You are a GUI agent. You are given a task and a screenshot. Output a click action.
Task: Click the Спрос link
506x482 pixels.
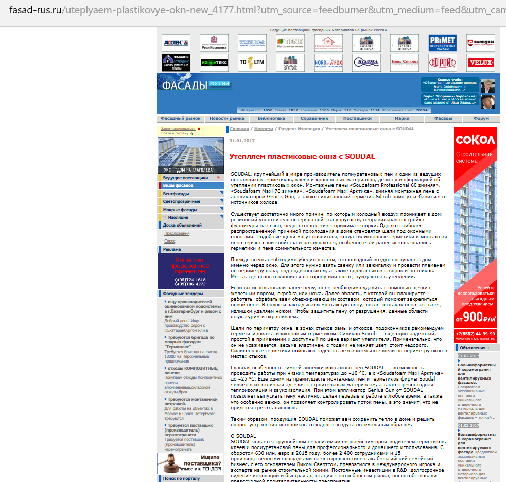pyautogui.click(x=170, y=241)
